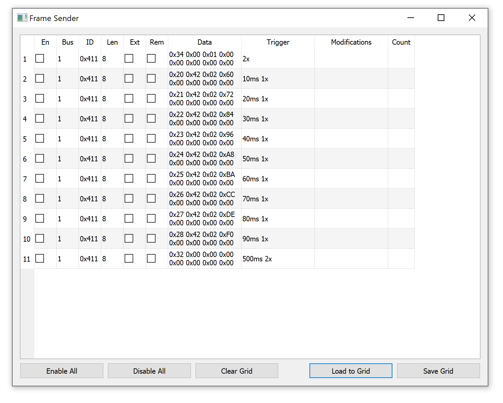503x403 pixels.
Task: Enable the frame in row 1
Action: click(40, 59)
